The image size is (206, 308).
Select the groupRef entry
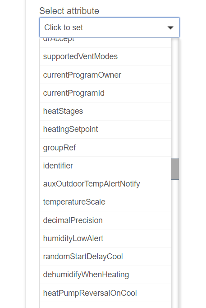[x=105, y=148]
